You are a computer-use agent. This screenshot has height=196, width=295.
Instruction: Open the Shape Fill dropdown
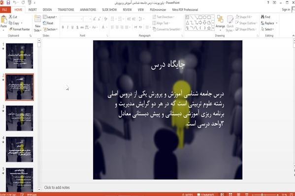pyautogui.click(x=244, y=17)
